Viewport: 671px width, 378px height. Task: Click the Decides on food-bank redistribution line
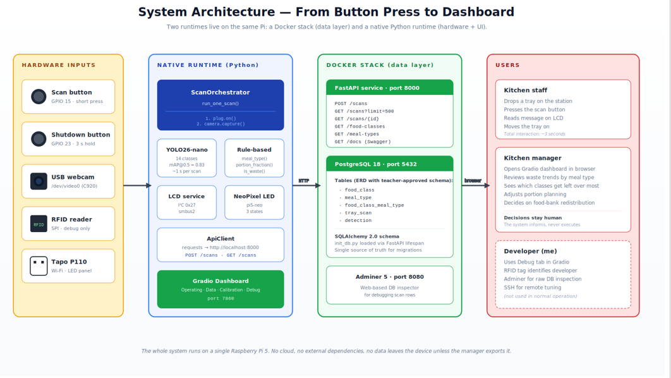point(549,203)
